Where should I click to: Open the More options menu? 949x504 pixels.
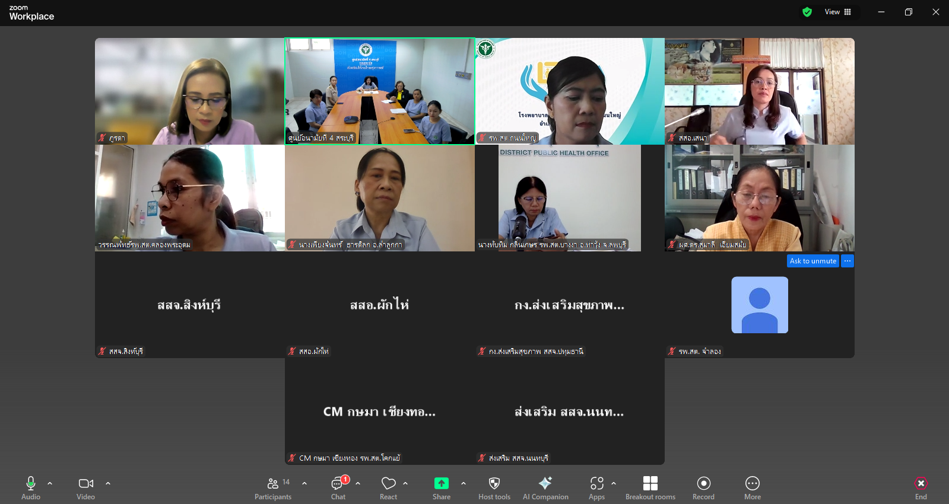click(753, 488)
